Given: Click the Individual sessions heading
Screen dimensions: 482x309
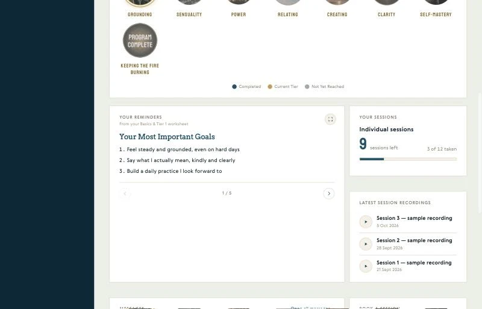Looking at the screenshot, I should coord(386,130).
